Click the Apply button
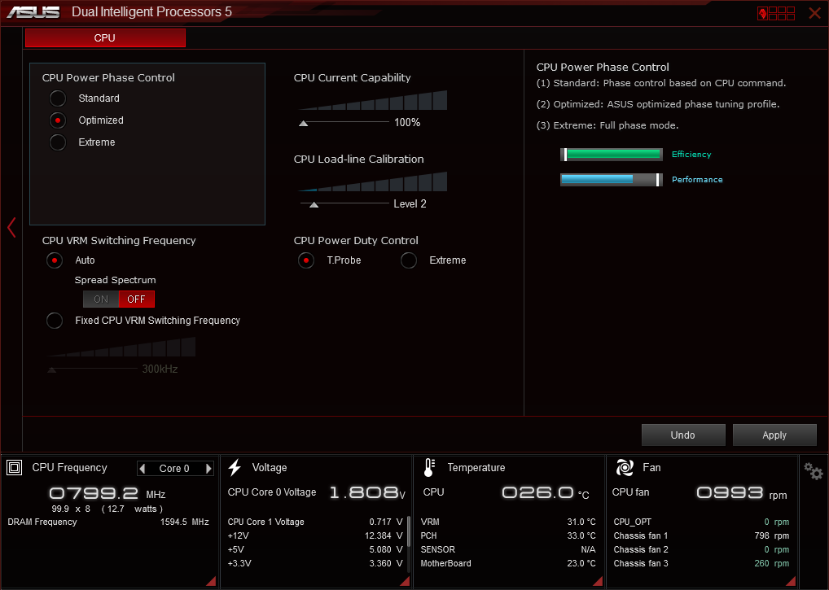The width and height of the screenshot is (829, 590). coord(774,435)
